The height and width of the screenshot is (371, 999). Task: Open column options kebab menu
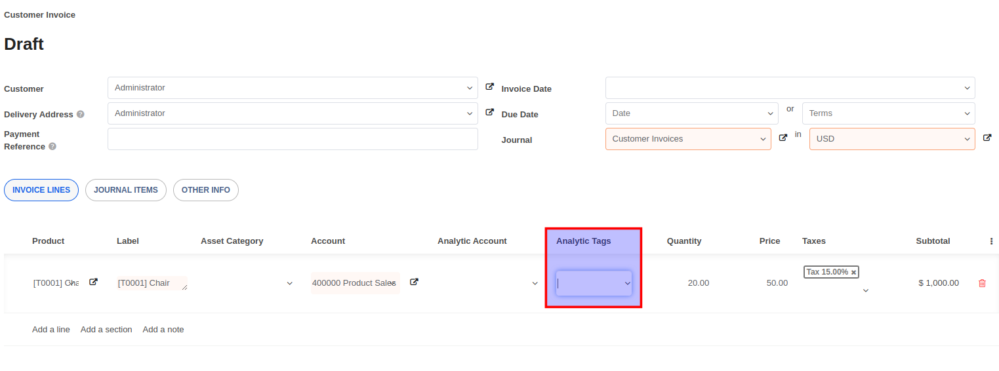tap(991, 241)
